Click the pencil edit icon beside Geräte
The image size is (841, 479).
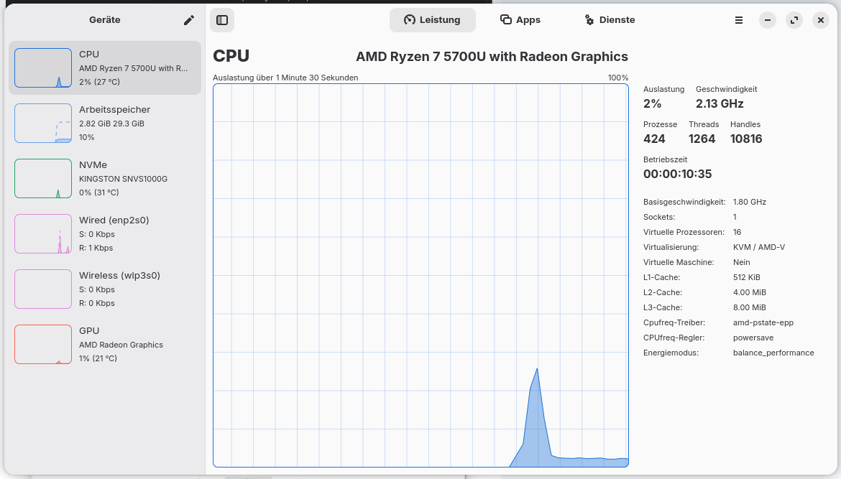tap(189, 20)
